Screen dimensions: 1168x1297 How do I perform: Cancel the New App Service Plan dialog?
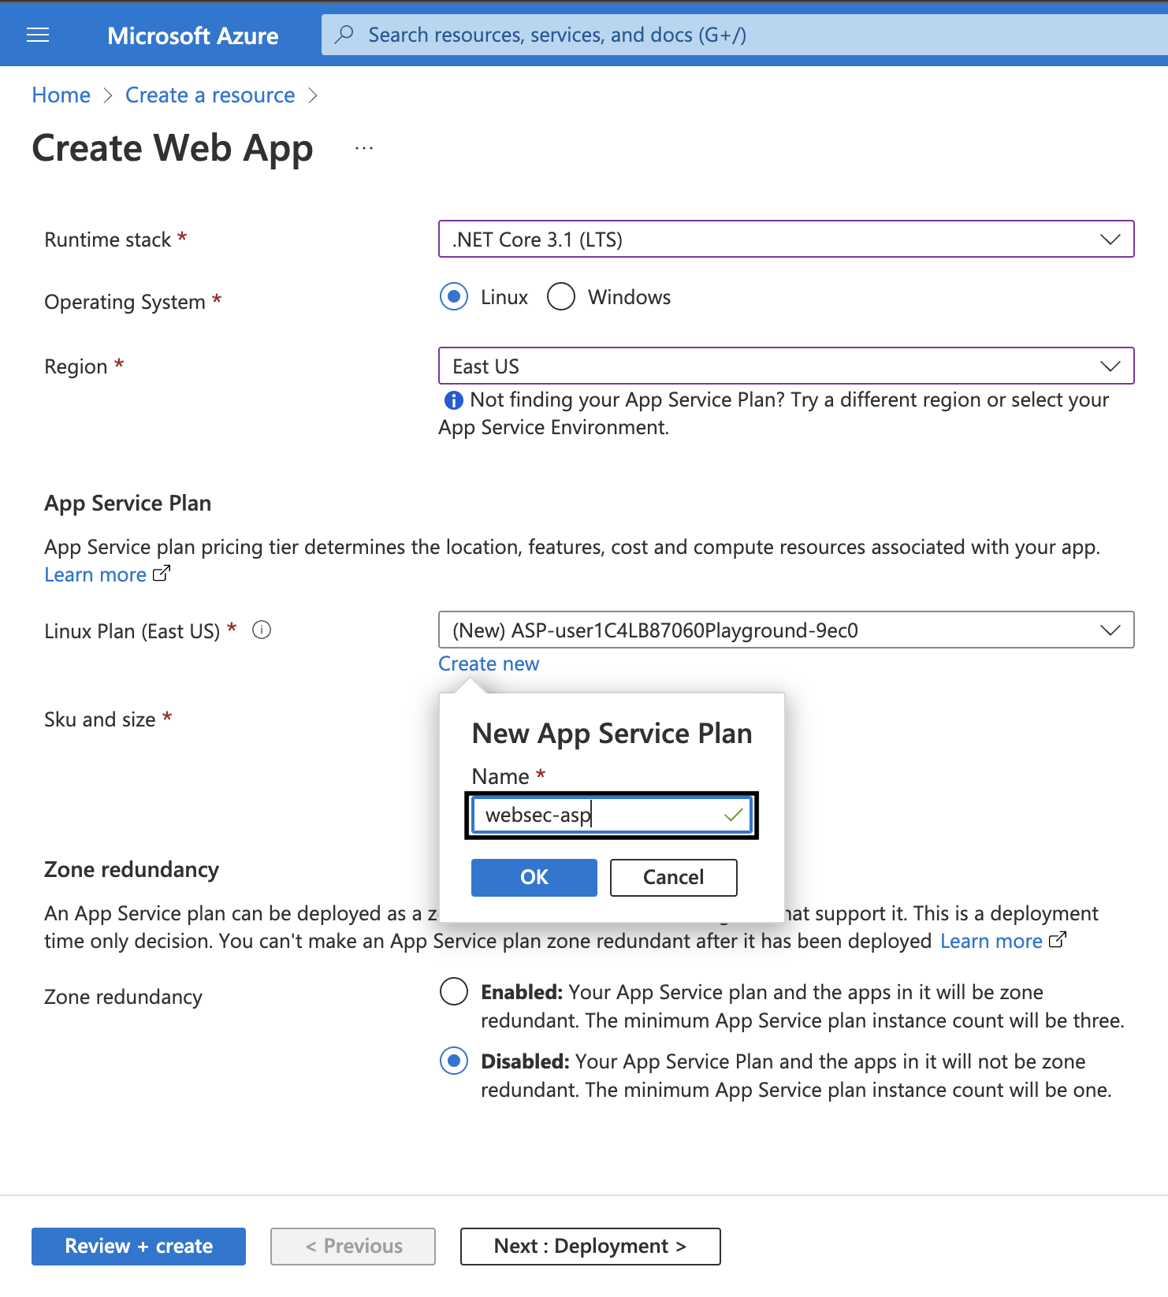click(673, 877)
